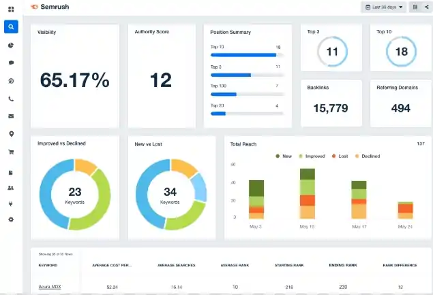Click the Position Summary title
The height and width of the screenshot is (295, 433).
click(230, 32)
